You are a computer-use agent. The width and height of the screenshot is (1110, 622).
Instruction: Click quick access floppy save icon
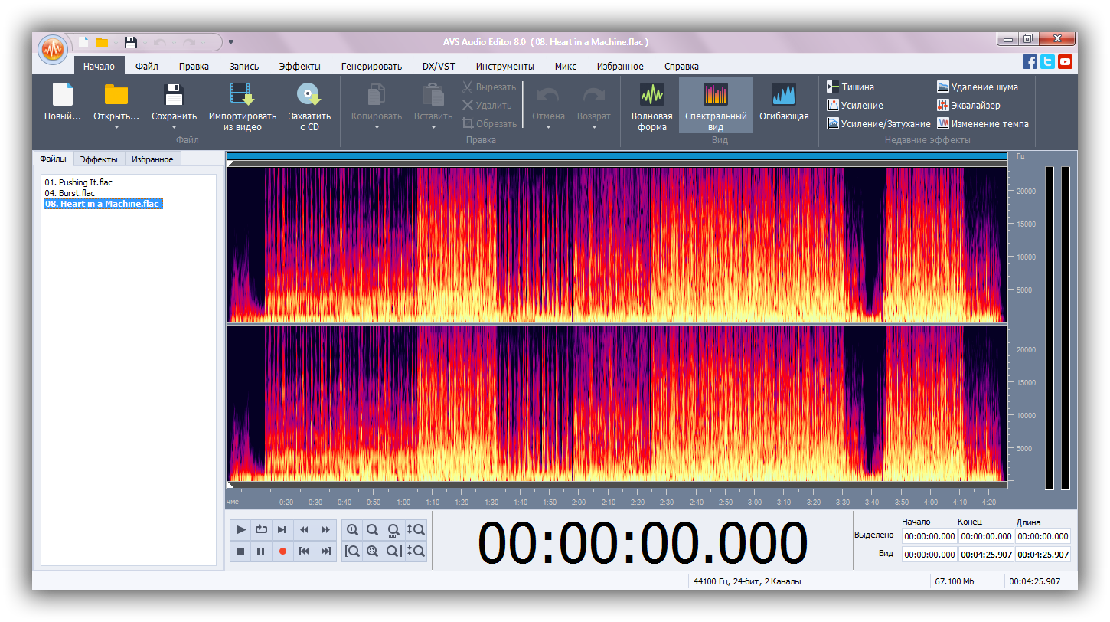click(x=131, y=42)
